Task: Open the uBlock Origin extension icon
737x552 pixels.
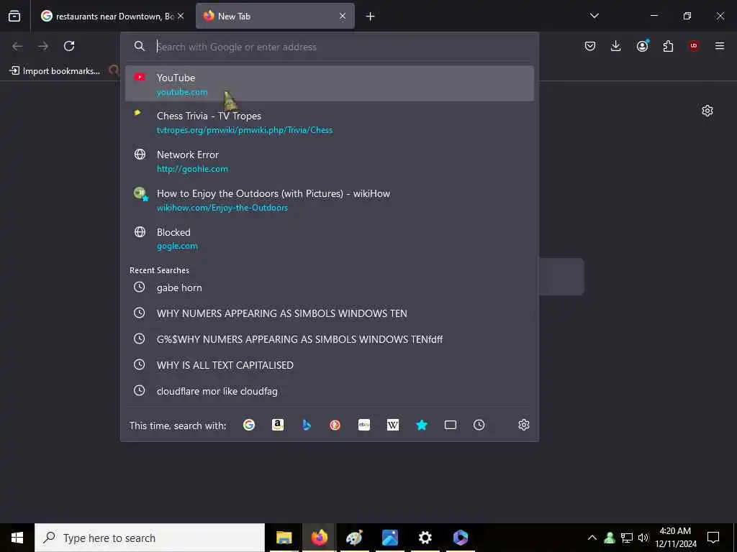Action: click(x=694, y=46)
